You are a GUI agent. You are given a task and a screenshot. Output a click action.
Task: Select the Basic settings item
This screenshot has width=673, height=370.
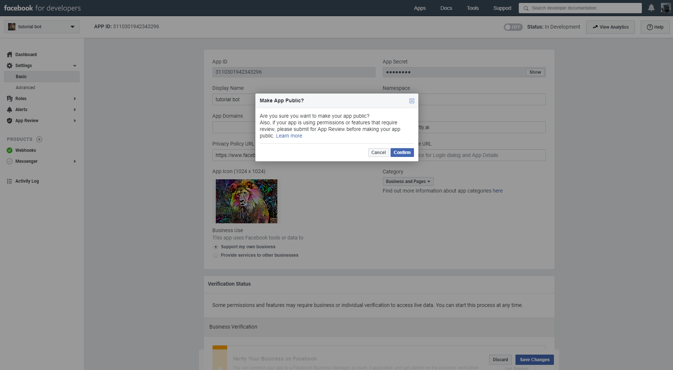tap(42, 76)
